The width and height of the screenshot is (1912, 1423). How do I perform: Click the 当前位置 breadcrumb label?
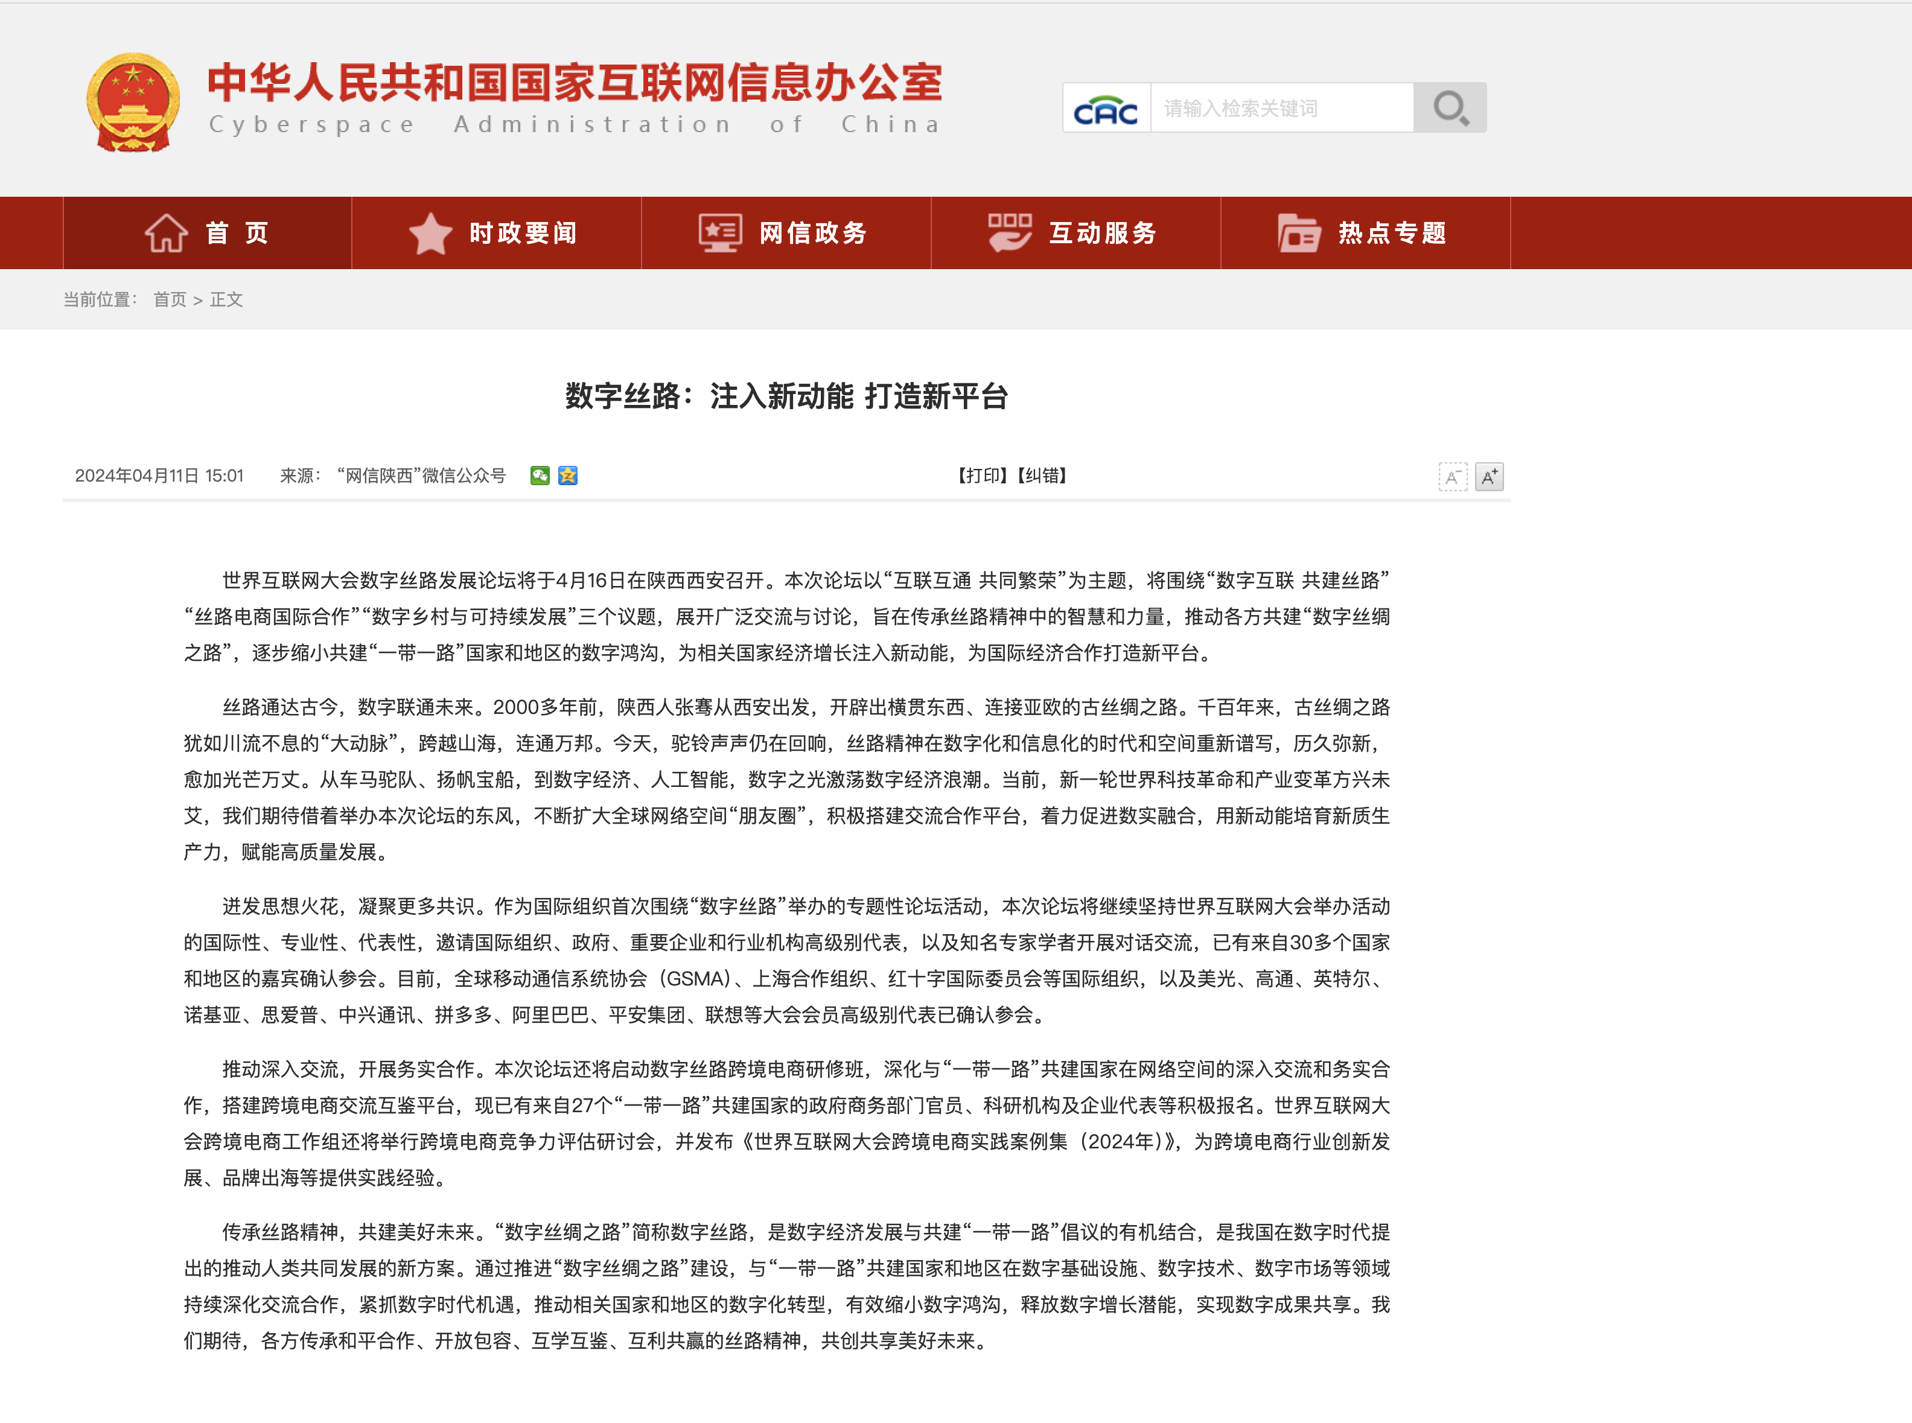101,299
